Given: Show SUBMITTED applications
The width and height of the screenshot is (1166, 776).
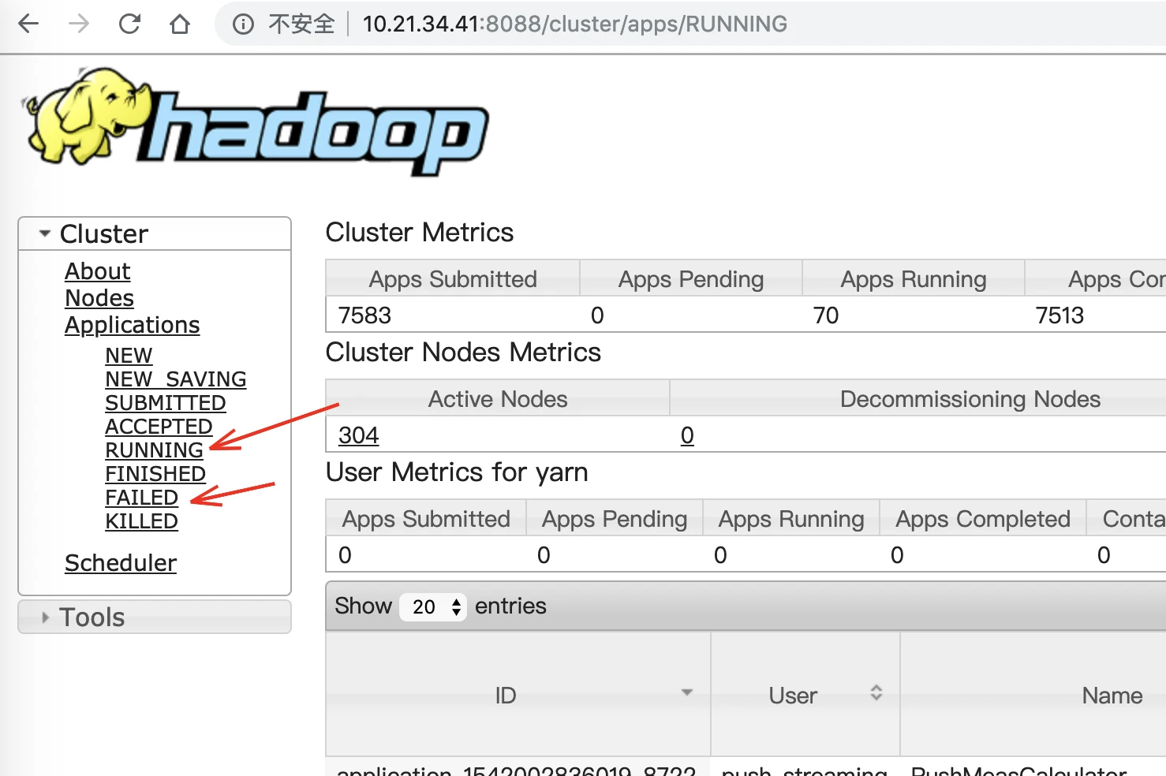Looking at the screenshot, I should pos(166,403).
